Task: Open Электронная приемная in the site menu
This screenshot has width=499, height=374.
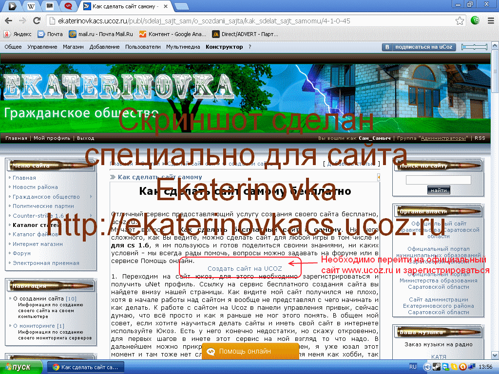Action: [46, 263]
